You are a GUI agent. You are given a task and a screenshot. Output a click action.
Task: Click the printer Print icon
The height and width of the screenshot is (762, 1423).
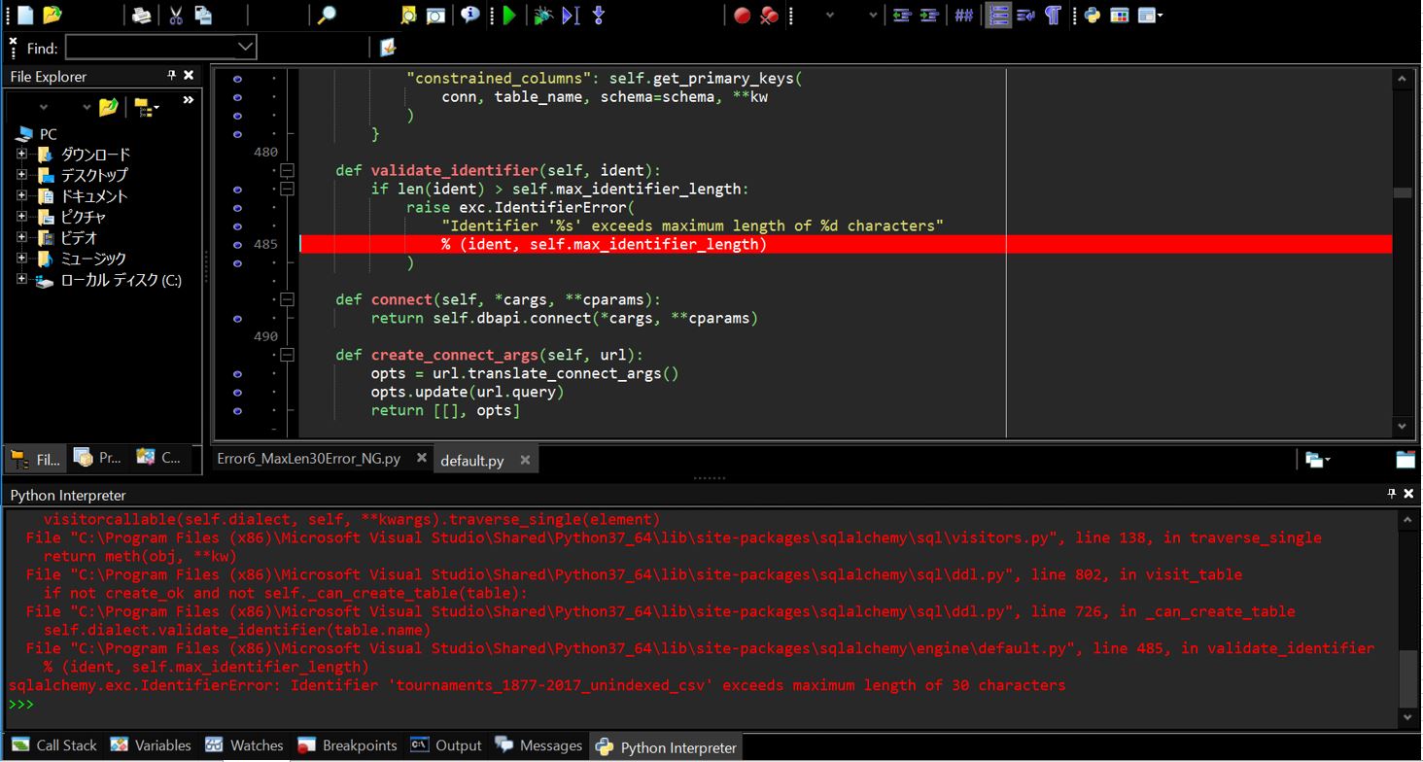142,15
